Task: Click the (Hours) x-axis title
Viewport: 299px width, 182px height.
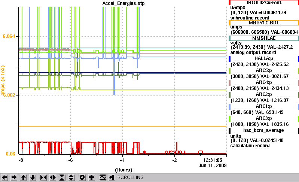Action: click(x=123, y=170)
